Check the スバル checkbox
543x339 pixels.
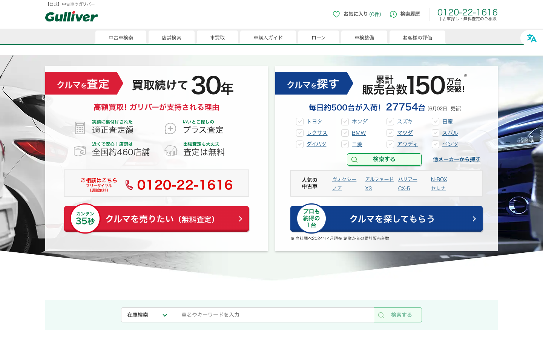click(x=436, y=133)
